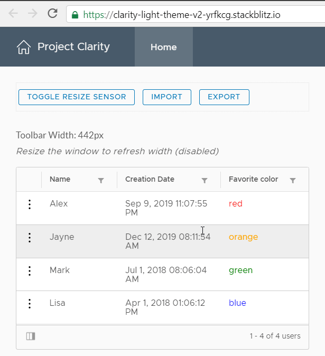The image size is (325, 356).
Task: Click the secure padlock icon
Action: (x=76, y=14)
